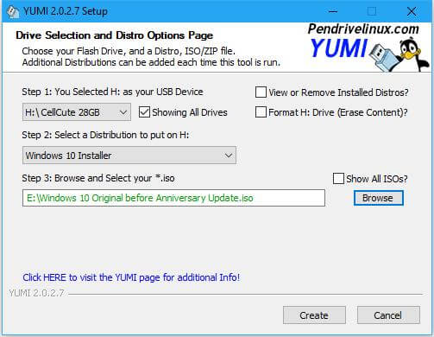Open the YUMI page additional info link
The width and height of the screenshot is (434, 337).
pos(131,277)
